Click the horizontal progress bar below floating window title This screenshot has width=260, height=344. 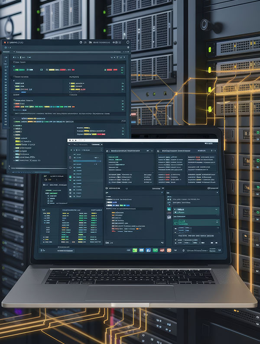(x=65, y=52)
